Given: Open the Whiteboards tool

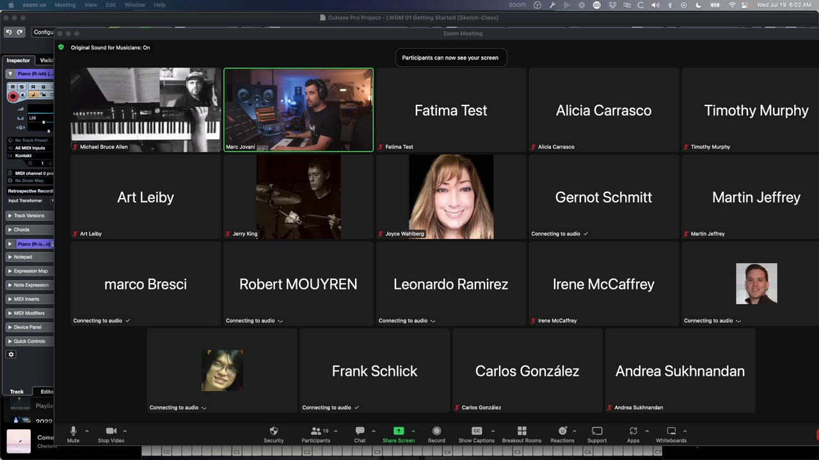Looking at the screenshot, I should pos(671,431).
